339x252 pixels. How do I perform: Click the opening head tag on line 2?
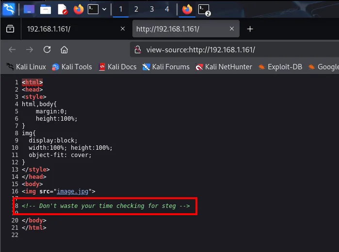pyautogui.click(x=32, y=90)
